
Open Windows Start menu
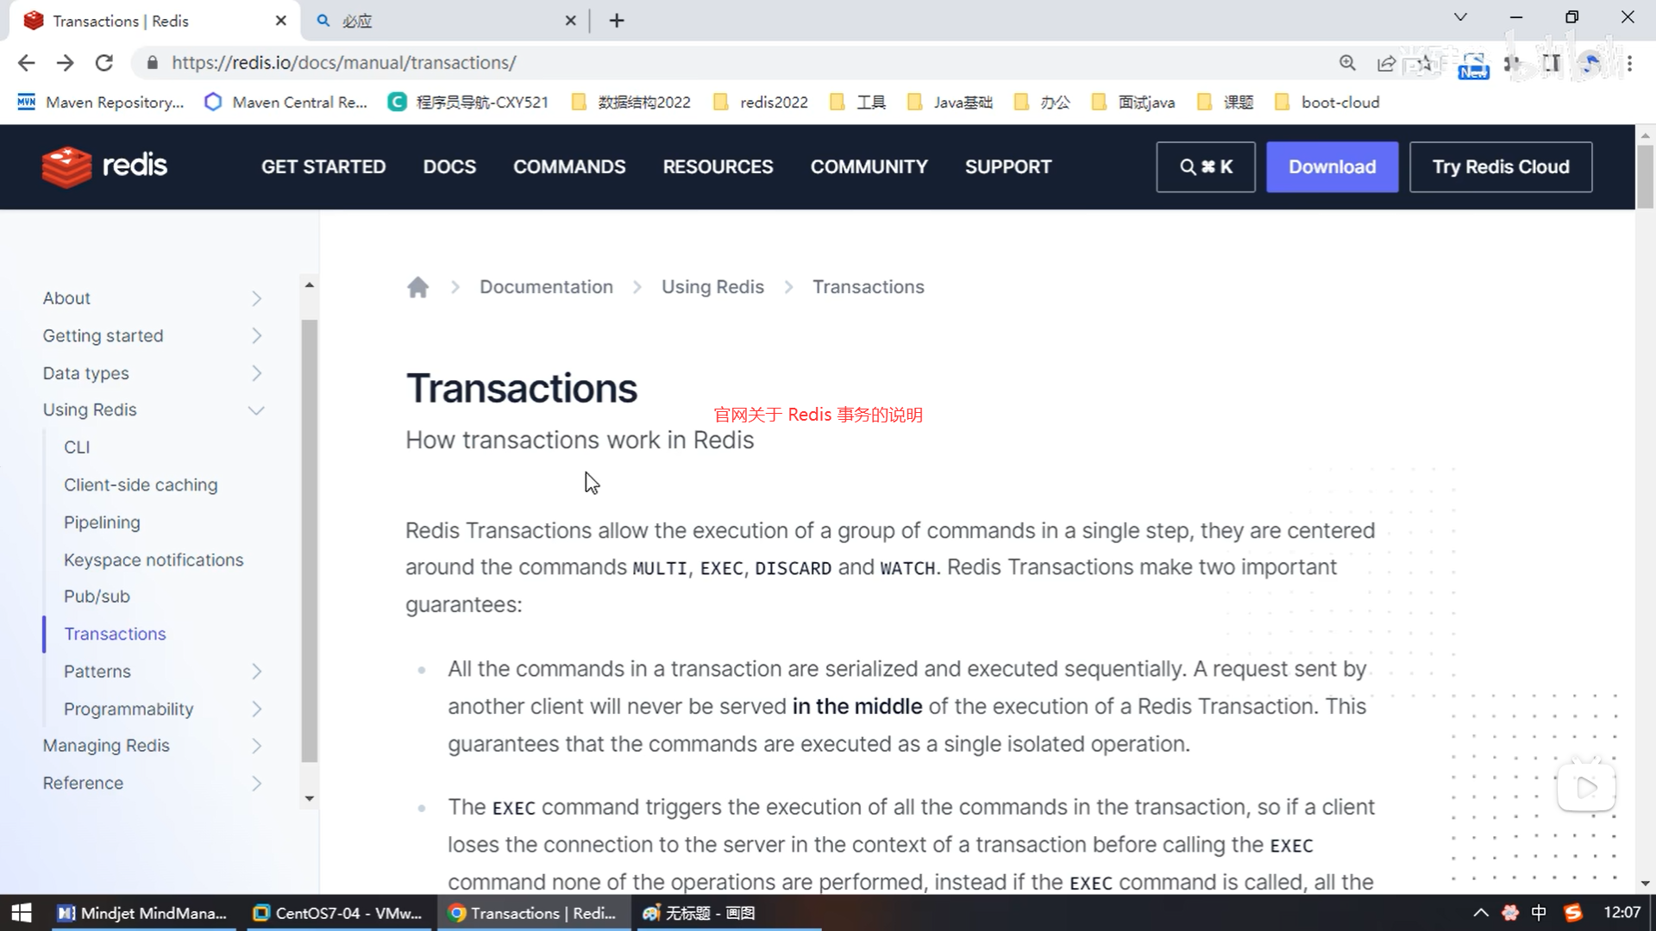pos(21,913)
